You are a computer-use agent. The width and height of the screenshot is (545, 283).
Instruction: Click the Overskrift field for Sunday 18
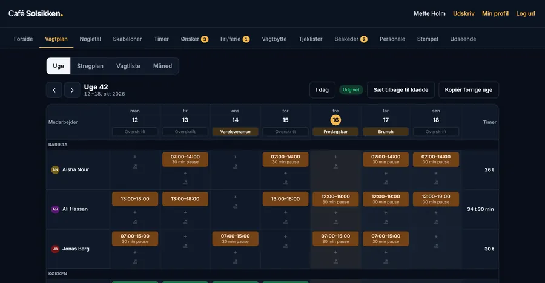(436, 132)
